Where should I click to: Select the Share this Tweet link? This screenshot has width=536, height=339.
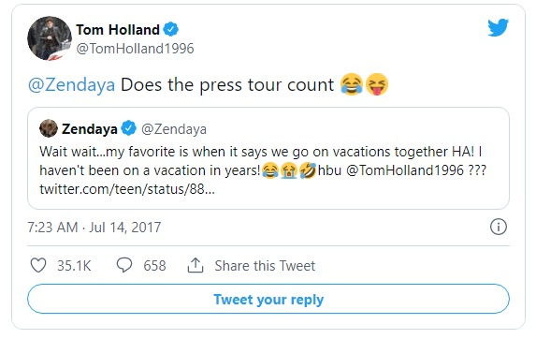(x=265, y=266)
